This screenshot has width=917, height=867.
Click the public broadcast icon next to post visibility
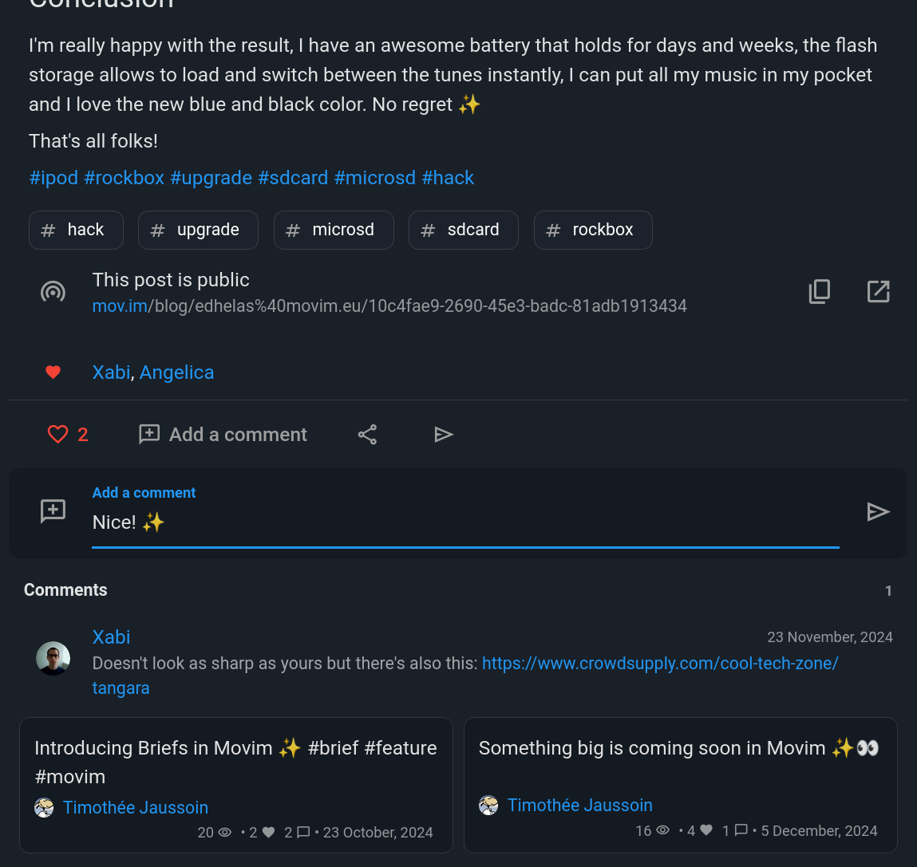[53, 291]
